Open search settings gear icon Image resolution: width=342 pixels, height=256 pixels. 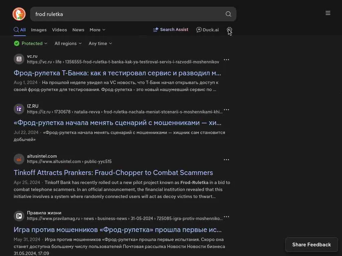pos(229,30)
